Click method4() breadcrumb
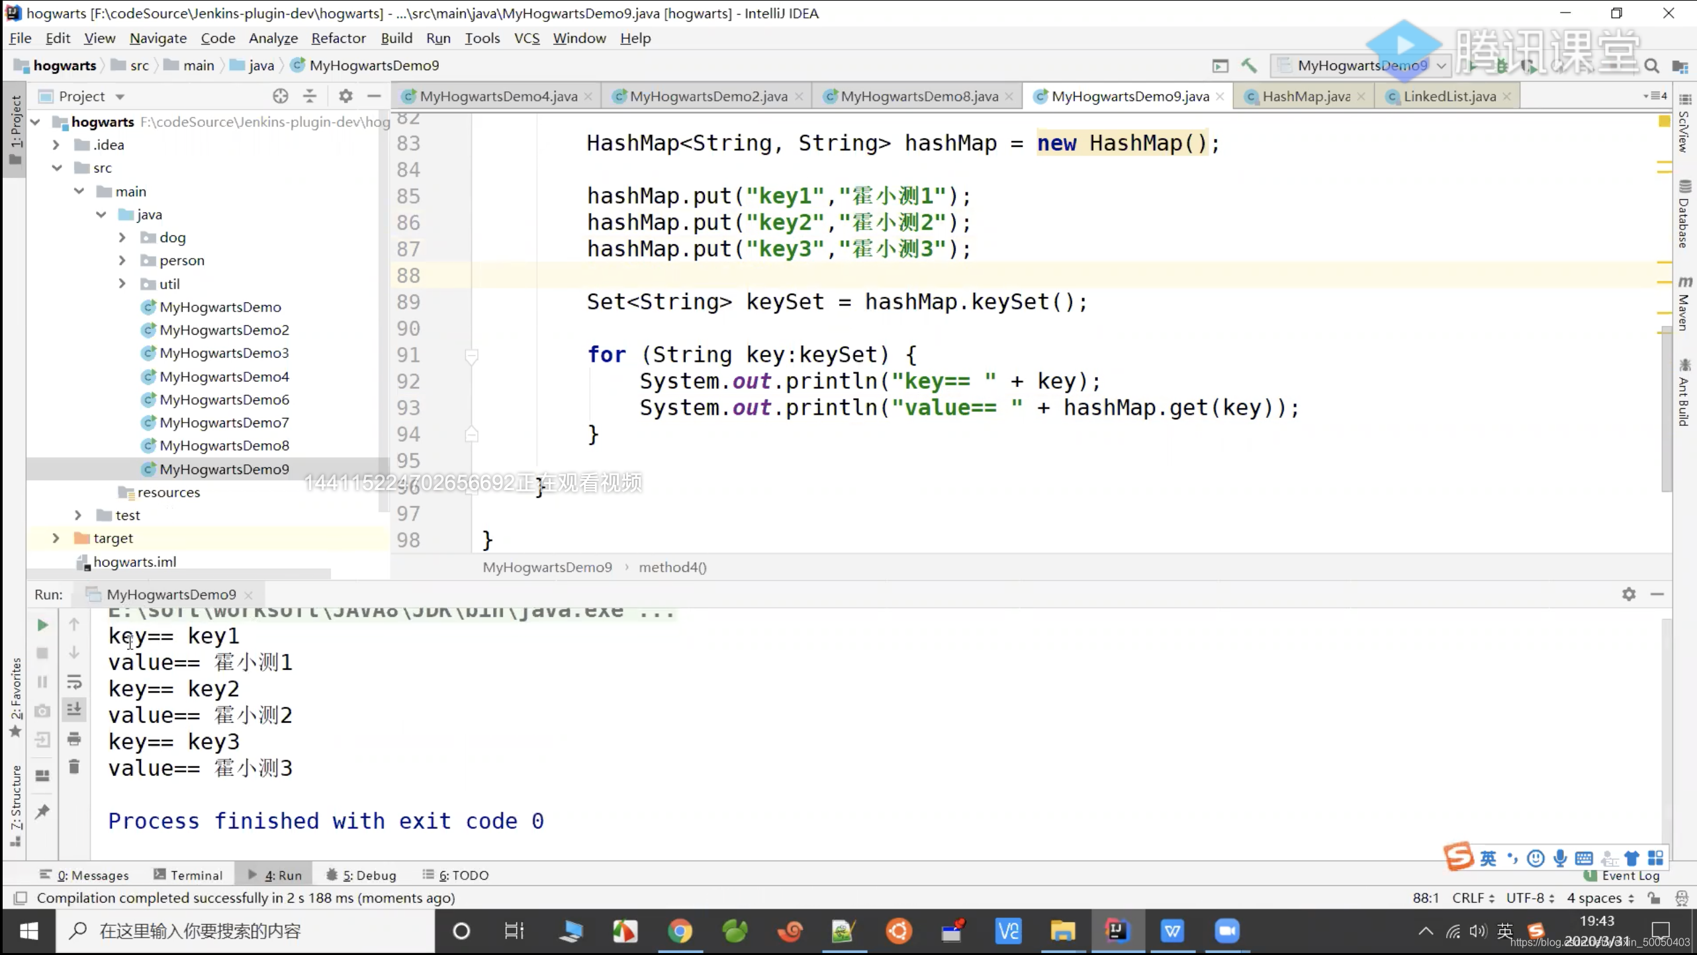1697x955 pixels. tap(672, 567)
